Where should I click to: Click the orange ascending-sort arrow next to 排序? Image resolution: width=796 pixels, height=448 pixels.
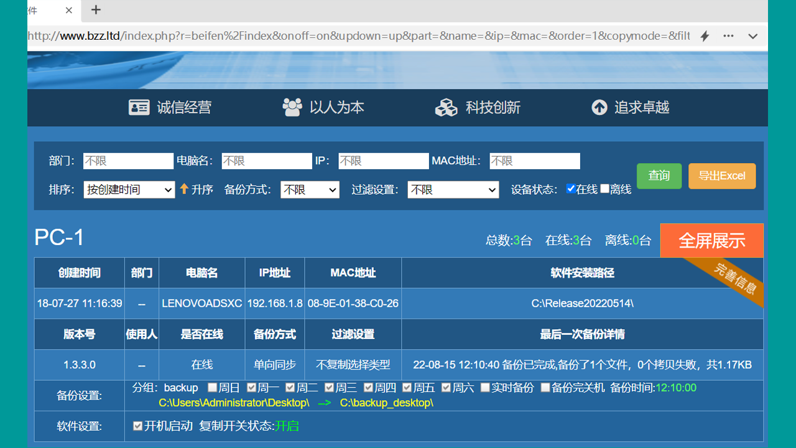[183, 189]
